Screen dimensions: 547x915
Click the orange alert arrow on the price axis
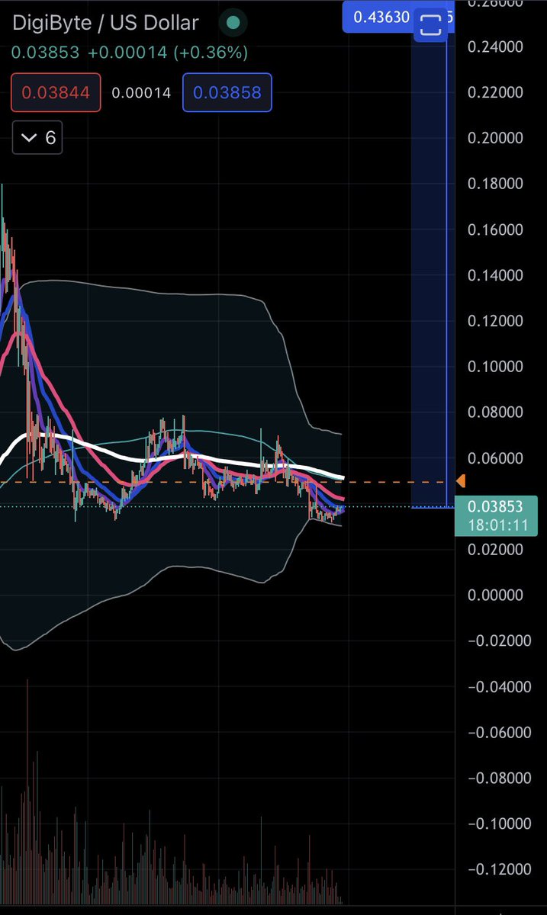[461, 481]
